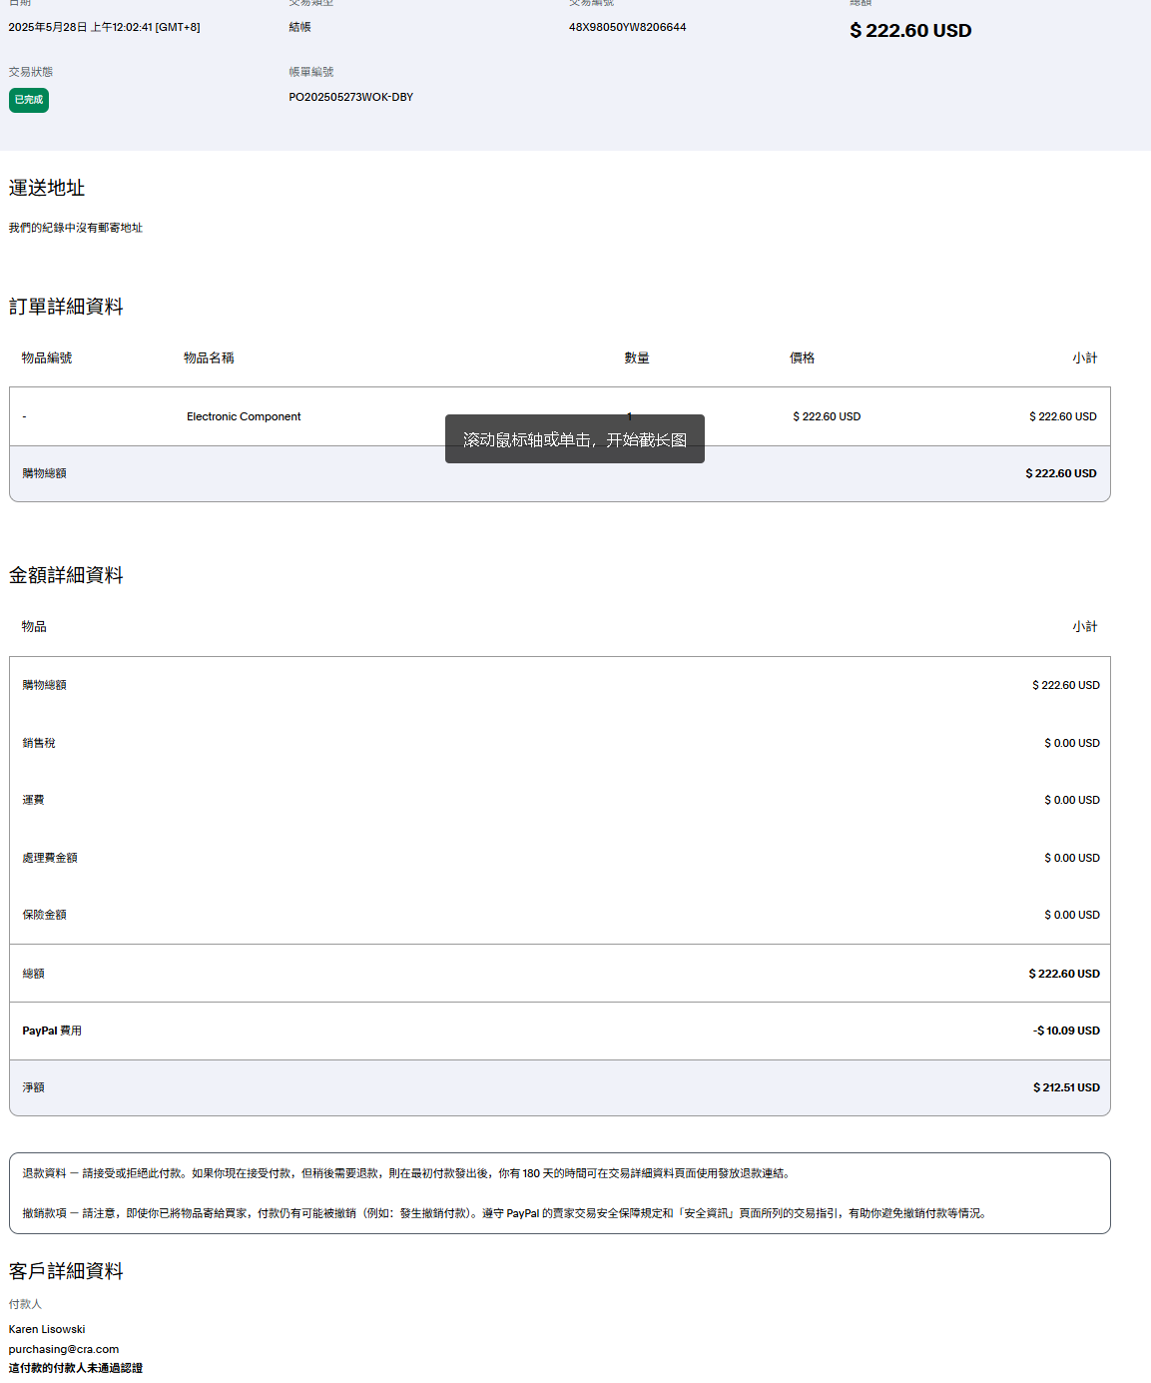Select the Electronic Component item name
The image size is (1151, 1383).
click(x=244, y=416)
